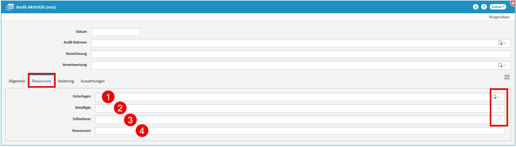Open help via question mark icon

coord(484,7)
